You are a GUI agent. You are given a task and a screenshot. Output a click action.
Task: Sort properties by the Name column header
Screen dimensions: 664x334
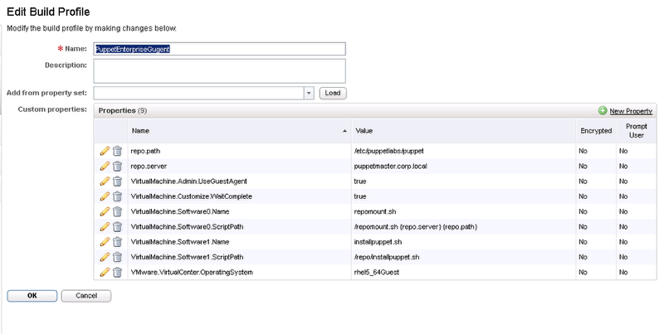click(240, 131)
